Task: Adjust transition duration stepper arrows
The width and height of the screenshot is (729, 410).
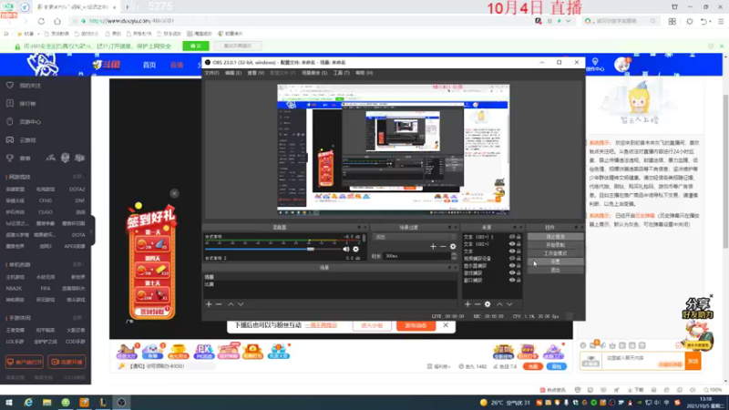Action: coord(454,256)
